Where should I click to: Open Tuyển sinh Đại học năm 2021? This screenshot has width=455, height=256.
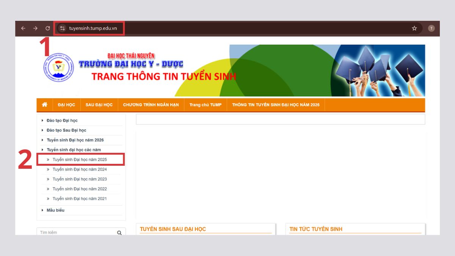(80, 199)
